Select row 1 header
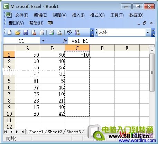158x144 pixels. coord(9,55)
